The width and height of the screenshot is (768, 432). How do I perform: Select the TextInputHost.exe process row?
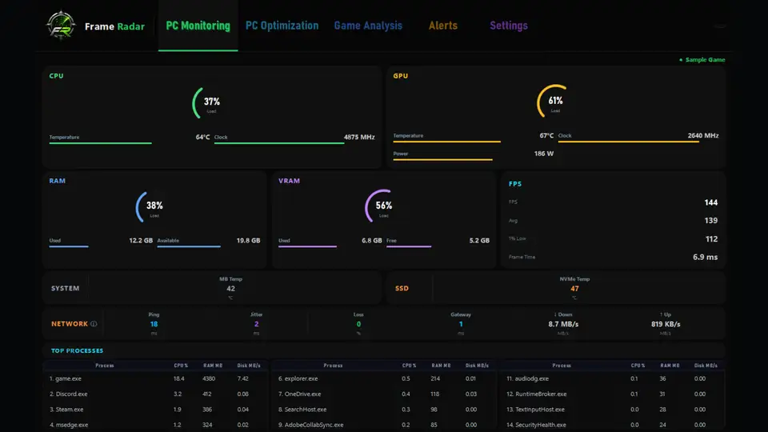[613, 410]
